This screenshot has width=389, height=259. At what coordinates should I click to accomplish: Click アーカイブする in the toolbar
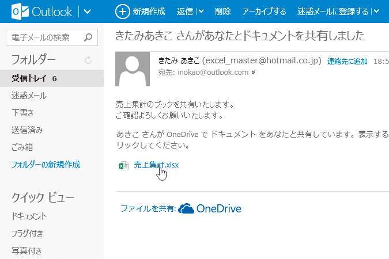pos(264,12)
